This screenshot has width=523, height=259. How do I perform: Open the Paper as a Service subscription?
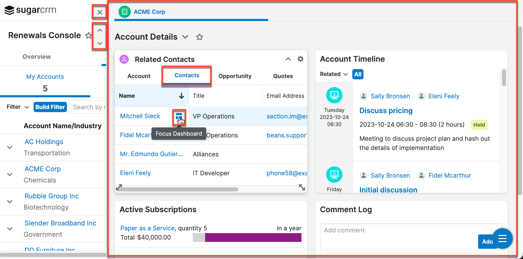147,228
